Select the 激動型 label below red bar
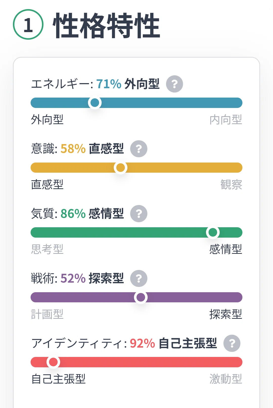273x408 pixels. point(226,379)
